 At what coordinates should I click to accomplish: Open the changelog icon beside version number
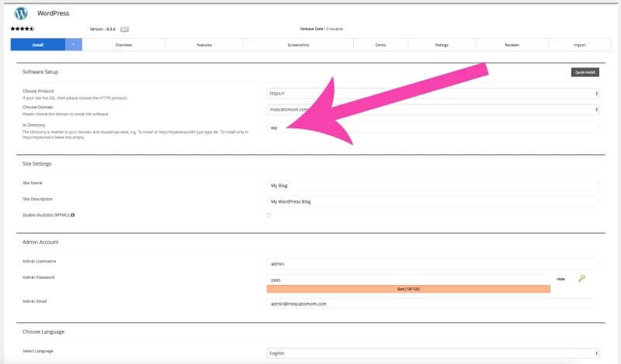point(125,29)
